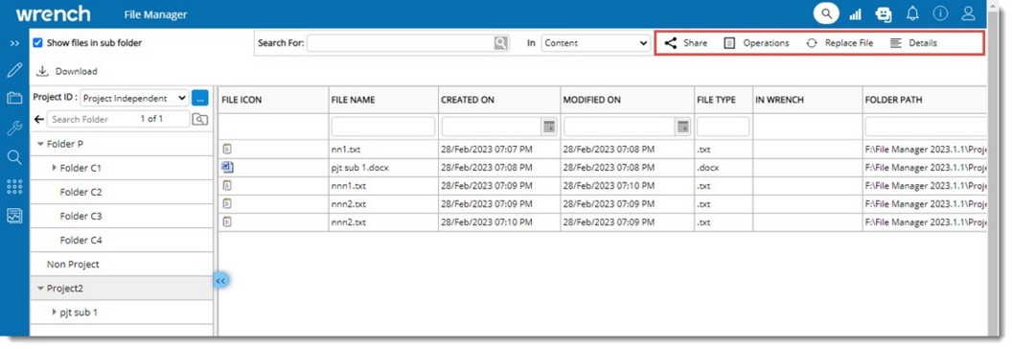The width and height of the screenshot is (1012, 349).
Task: Open the bar chart statistics icon
Action: [856, 14]
